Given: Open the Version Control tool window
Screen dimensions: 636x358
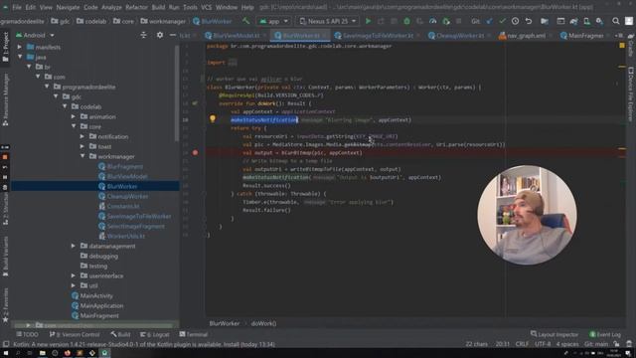Looking at the screenshot, I should coord(75,334).
